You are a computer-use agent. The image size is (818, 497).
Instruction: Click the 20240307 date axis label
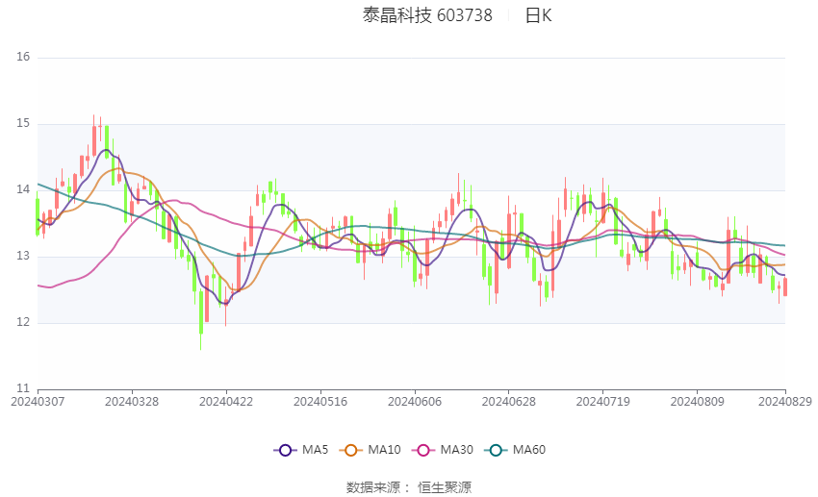38,402
